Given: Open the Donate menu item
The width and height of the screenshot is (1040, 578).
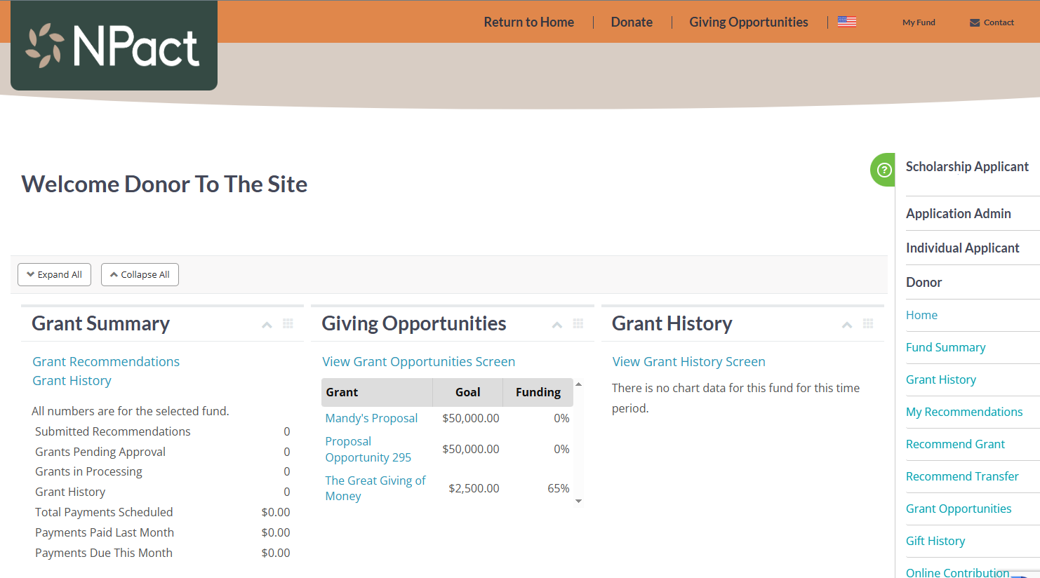Looking at the screenshot, I should [632, 22].
